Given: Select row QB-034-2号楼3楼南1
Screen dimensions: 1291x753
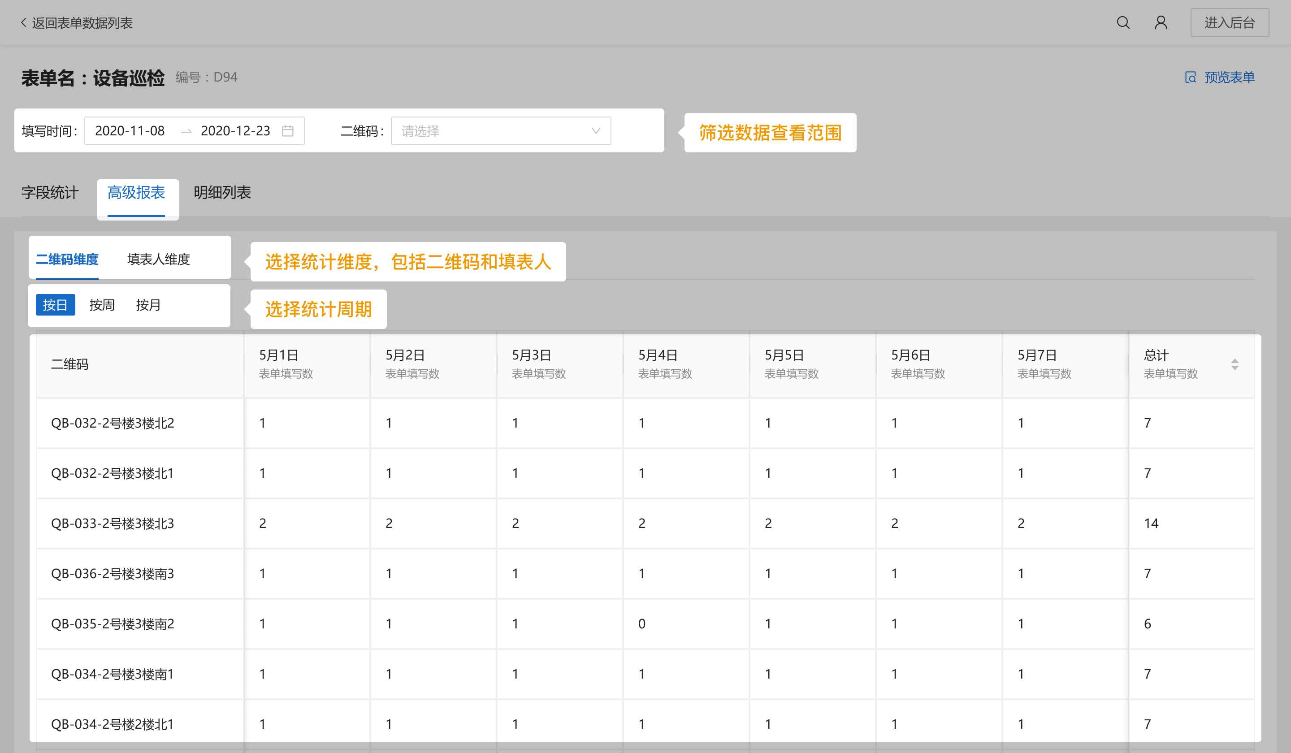Looking at the screenshot, I should coord(645,674).
